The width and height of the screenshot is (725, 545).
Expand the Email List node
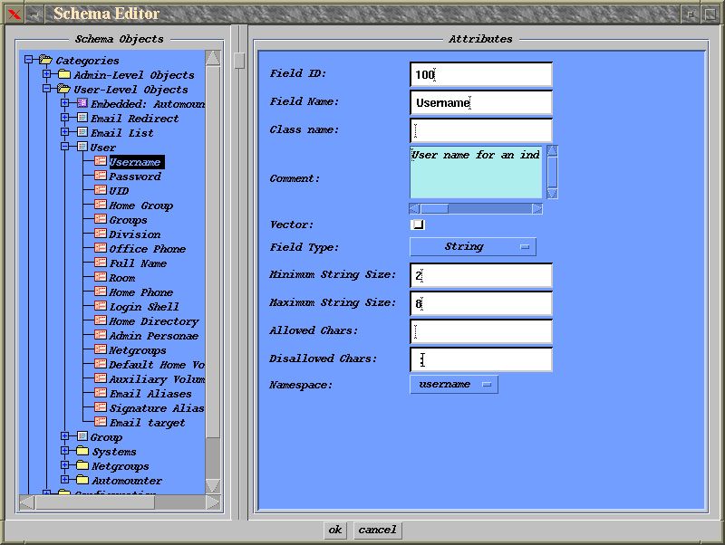click(x=64, y=131)
